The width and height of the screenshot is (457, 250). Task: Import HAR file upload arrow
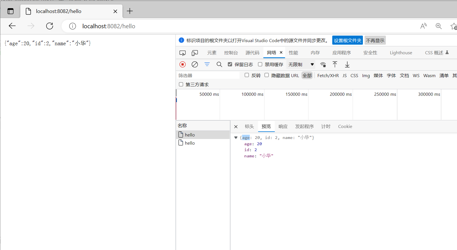[x=335, y=64]
